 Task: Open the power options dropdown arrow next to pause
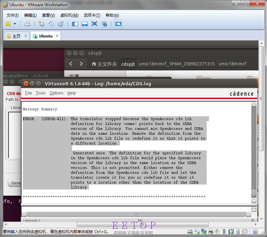(x=15, y=24)
